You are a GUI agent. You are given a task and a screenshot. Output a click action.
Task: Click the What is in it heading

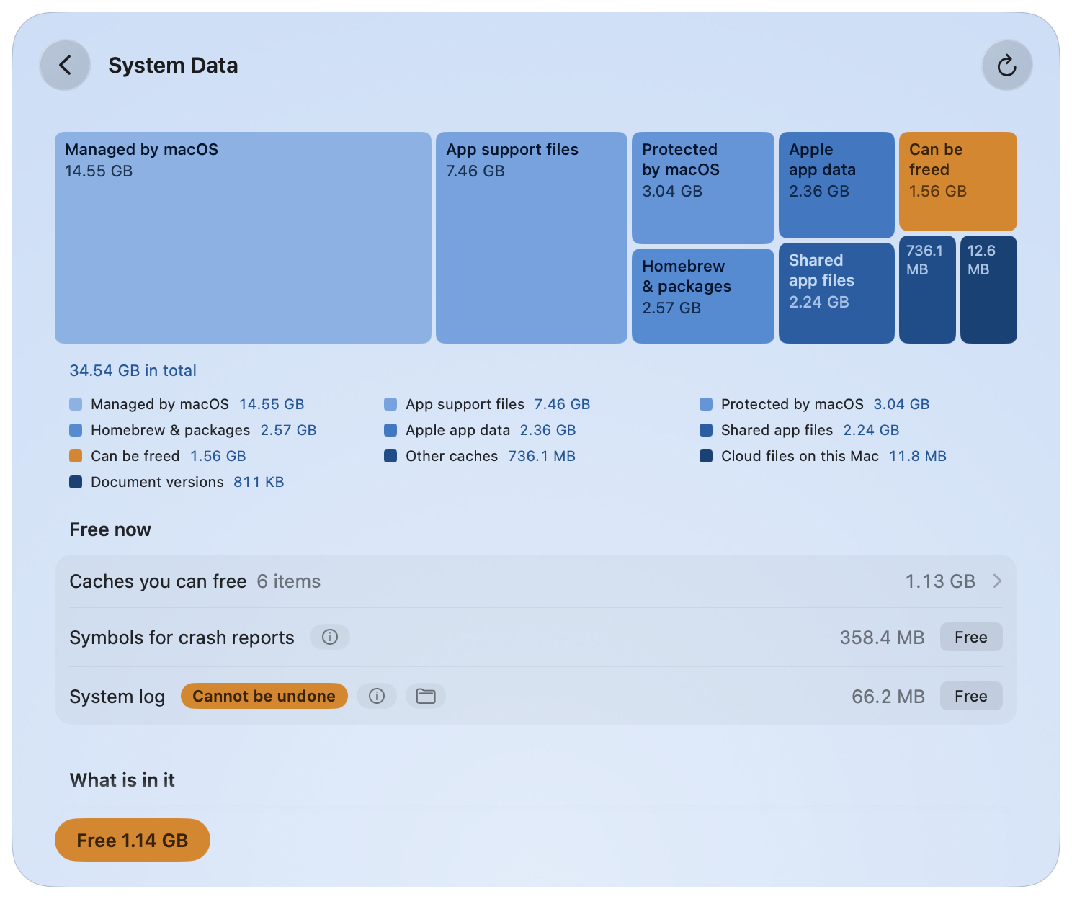pyautogui.click(x=122, y=780)
